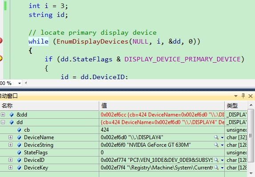Click the "int i = 3;" line
The width and height of the screenshot is (255, 177).
coord(49,6)
